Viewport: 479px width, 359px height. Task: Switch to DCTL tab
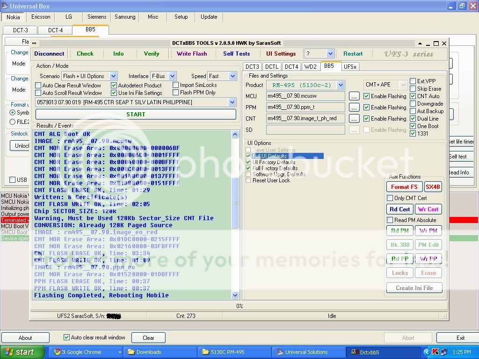(272, 66)
